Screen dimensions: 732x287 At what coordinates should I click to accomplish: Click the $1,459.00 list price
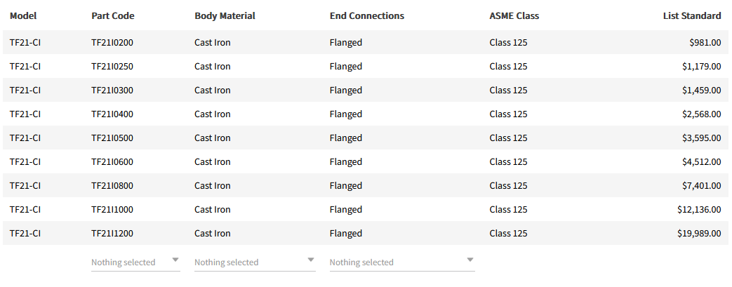[x=701, y=90]
